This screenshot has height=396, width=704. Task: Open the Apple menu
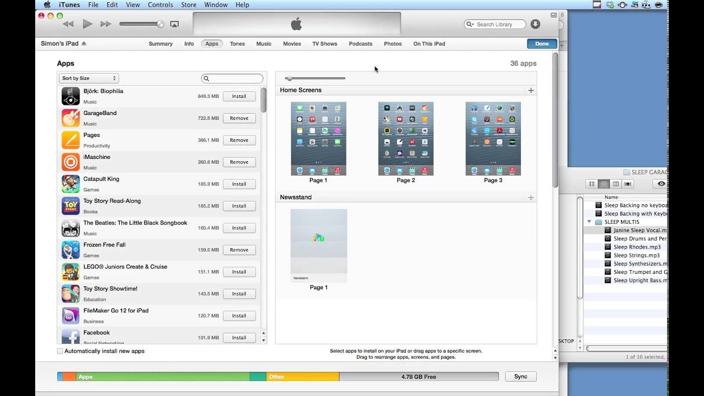(47, 4)
